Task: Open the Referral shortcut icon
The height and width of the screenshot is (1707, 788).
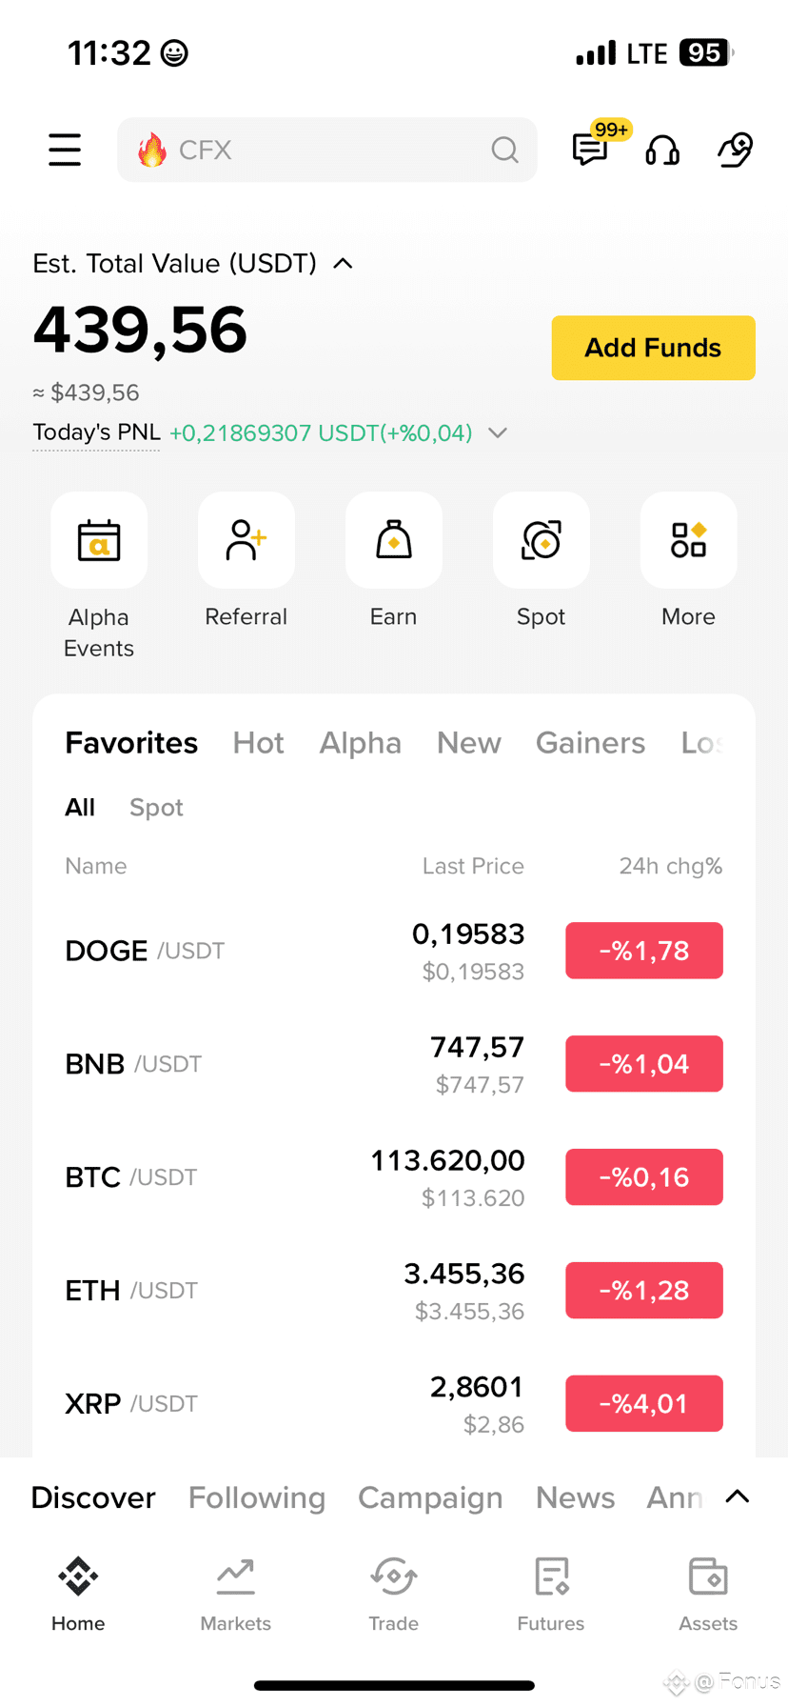Action: click(246, 540)
